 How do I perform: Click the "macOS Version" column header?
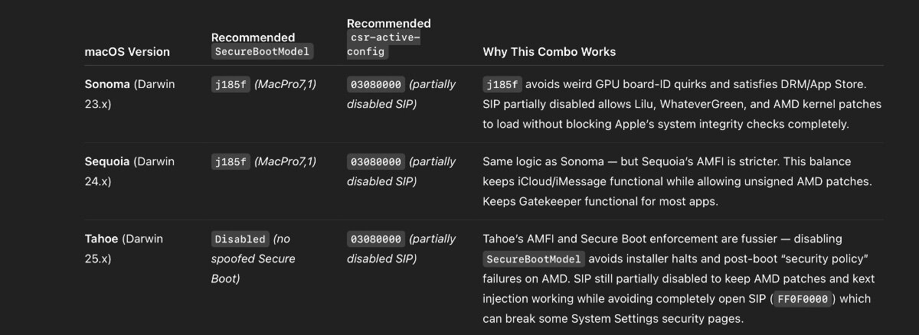127,52
